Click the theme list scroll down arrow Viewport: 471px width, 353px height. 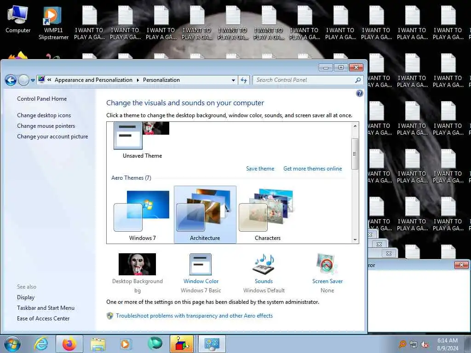point(355,239)
